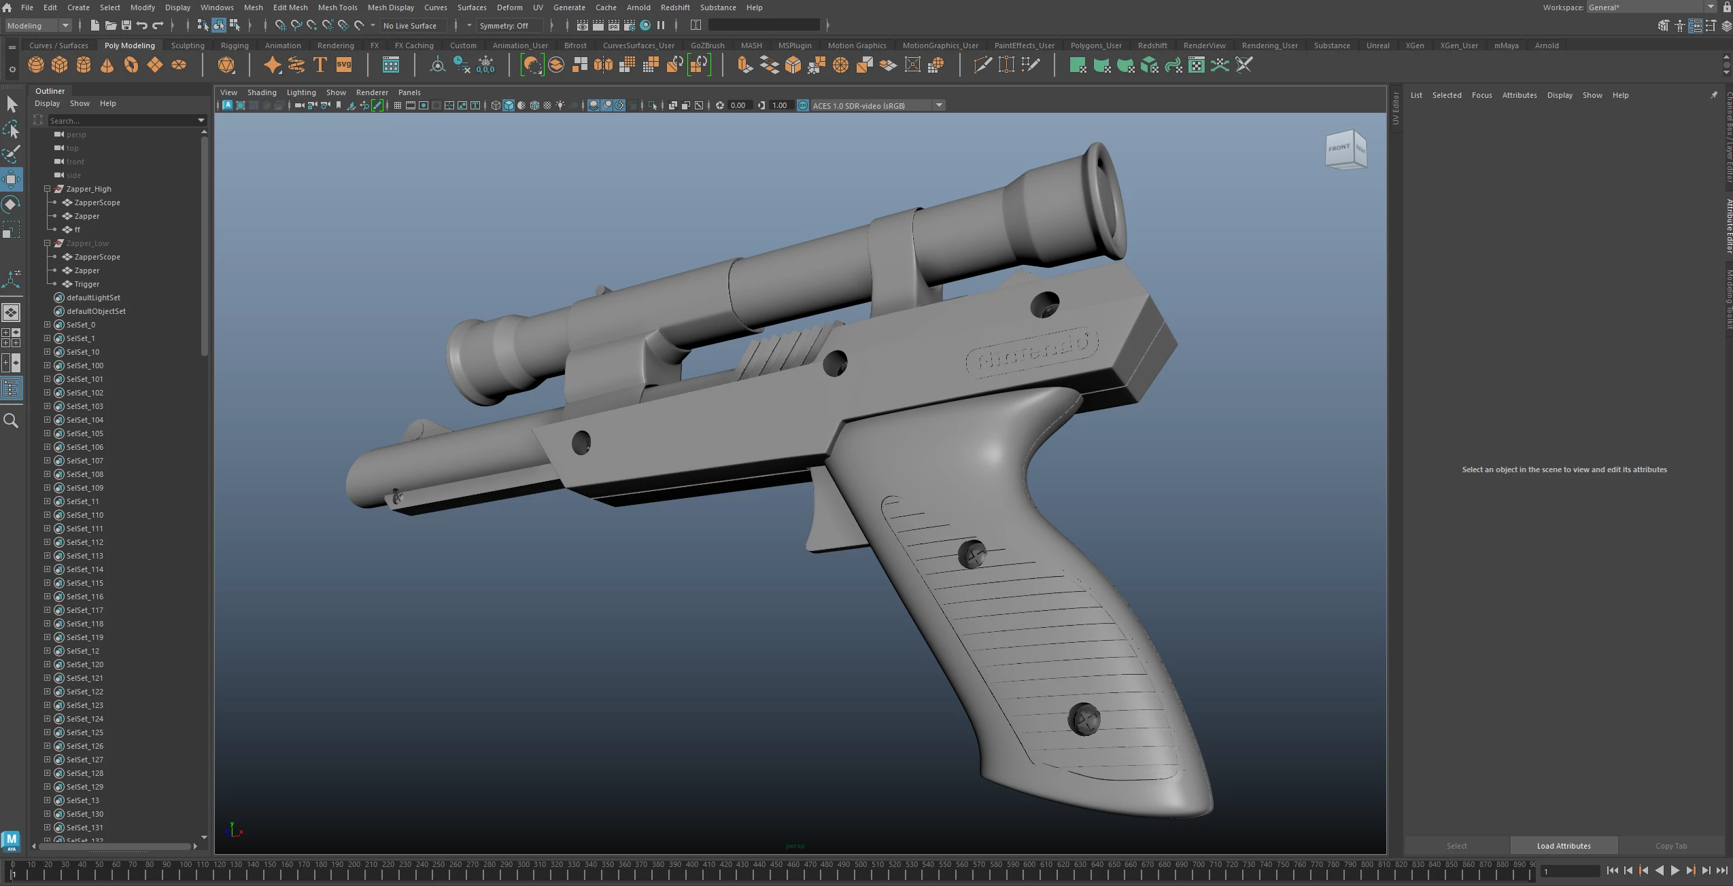Screen dimensions: 1733x886
Task: Toggle use all lights in viewport
Action: pos(560,105)
